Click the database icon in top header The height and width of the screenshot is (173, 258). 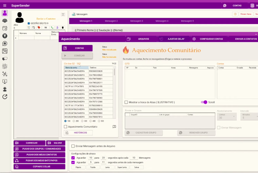coord(252,6)
